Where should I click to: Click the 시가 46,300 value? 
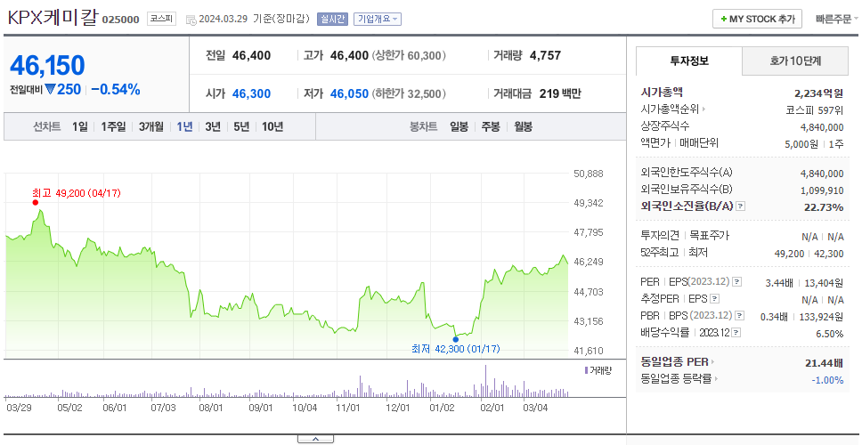tap(251, 93)
